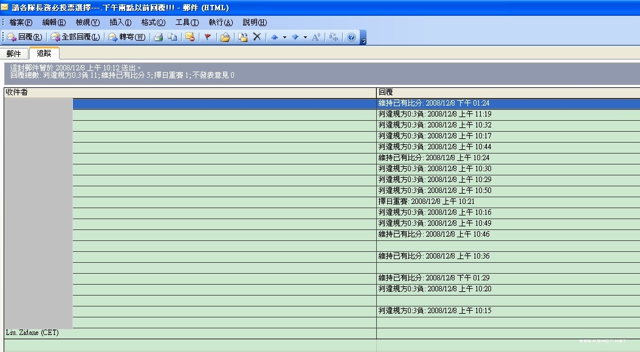Click the Move to Folder icon
The height and width of the screenshot is (352, 640).
pos(225,37)
